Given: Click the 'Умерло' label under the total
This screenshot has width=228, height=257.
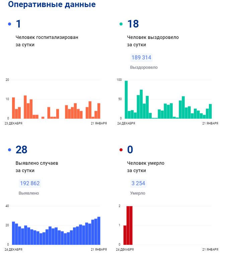Looking at the screenshot, I should click(x=138, y=193).
